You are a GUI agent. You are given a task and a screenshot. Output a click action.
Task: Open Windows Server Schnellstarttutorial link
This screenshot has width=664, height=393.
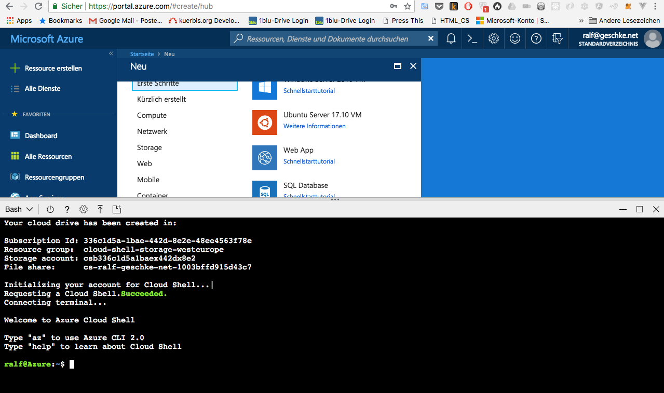pyautogui.click(x=309, y=91)
